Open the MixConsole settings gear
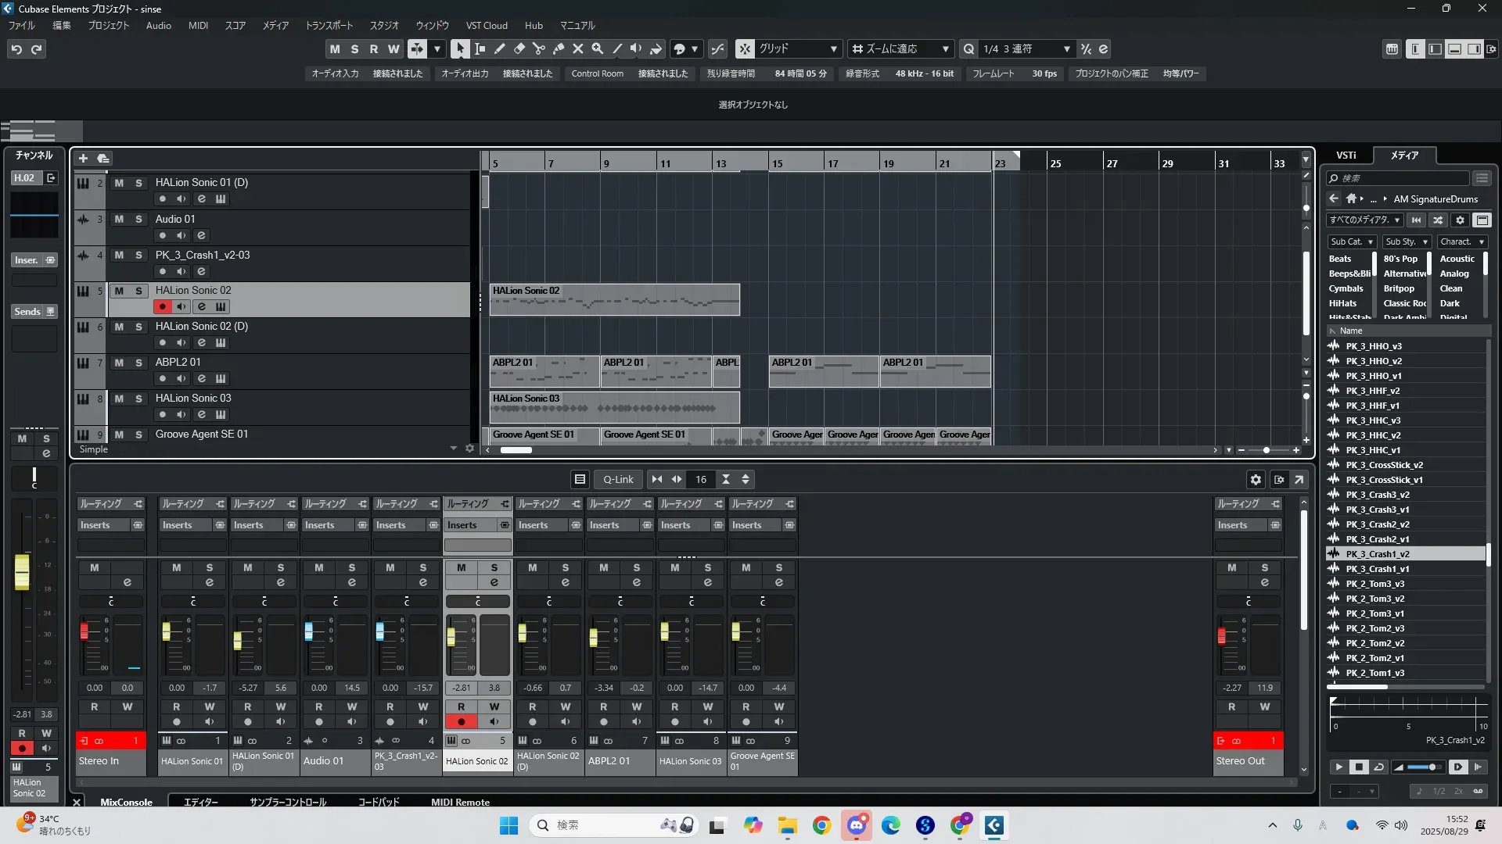Screen dimensions: 1502x844 [x=1256, y=479]
